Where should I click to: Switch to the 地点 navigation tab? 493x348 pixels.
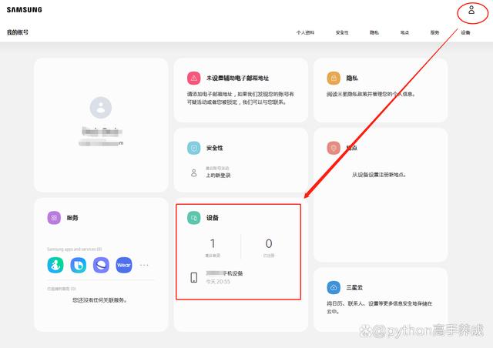404,32
